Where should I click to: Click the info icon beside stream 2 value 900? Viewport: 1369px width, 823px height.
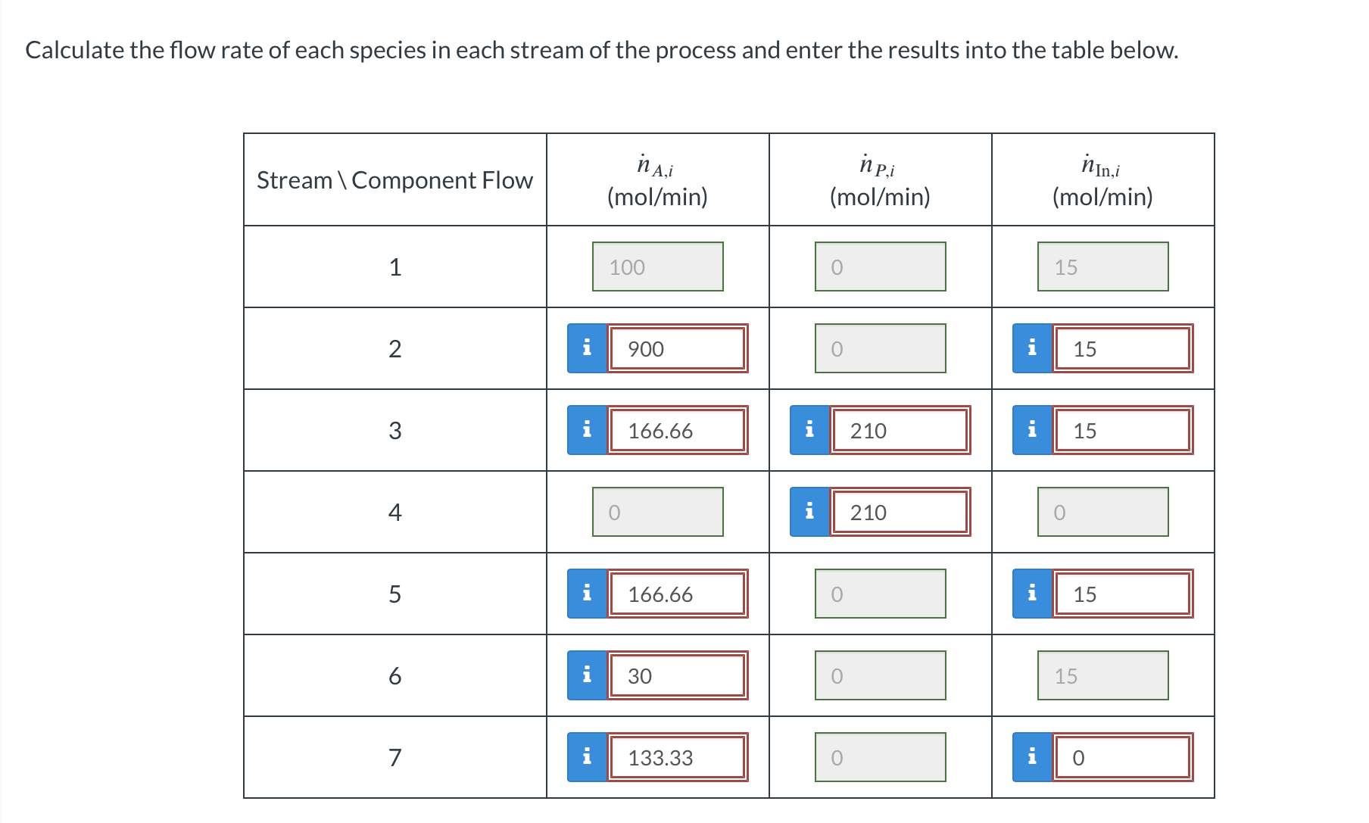[587, 348]
